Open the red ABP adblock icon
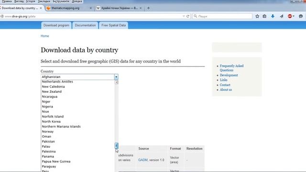Screen dimensions: 306x172 coord(290,16)
